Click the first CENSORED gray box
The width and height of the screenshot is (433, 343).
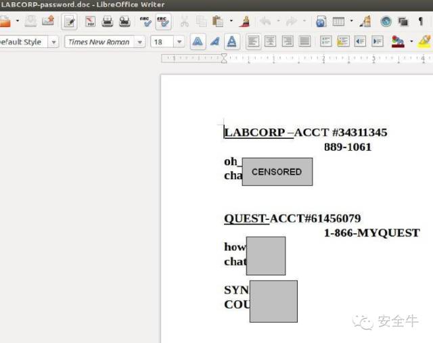click(277, 172)
